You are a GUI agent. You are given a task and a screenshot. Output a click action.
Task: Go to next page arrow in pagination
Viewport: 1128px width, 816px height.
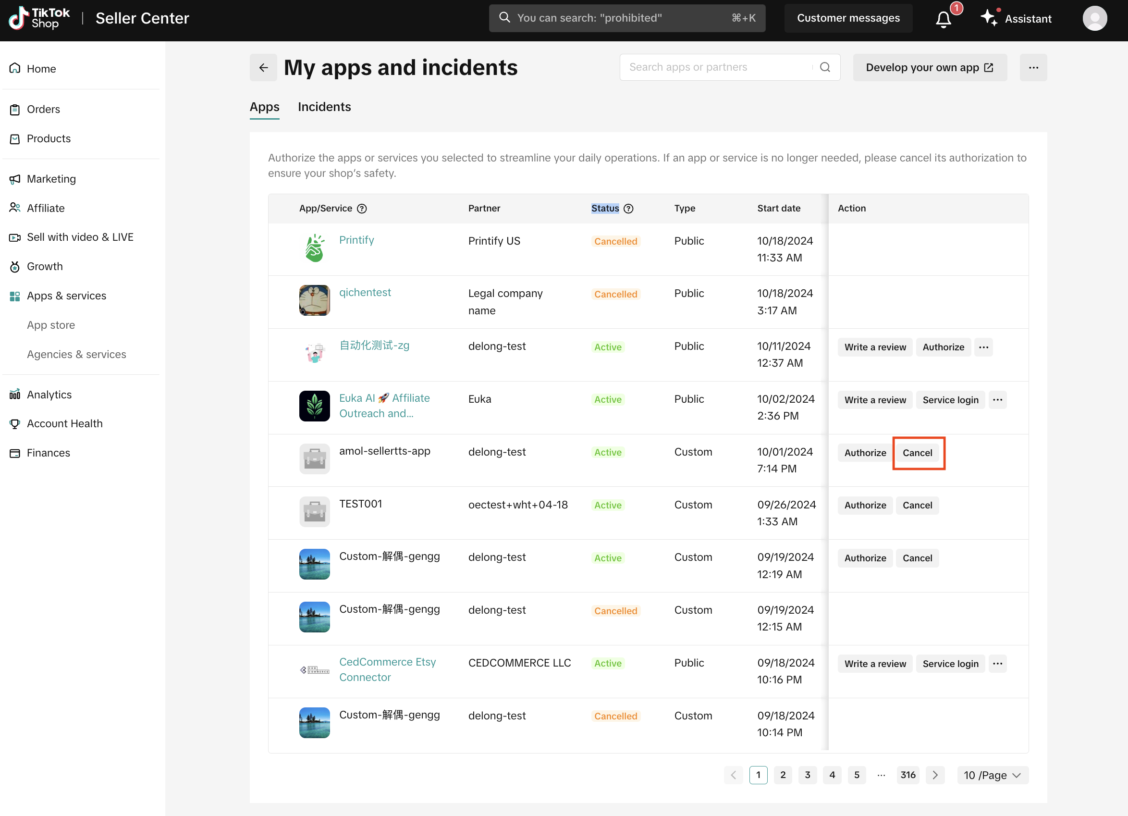pyautogui.click(x=934, y=775)
